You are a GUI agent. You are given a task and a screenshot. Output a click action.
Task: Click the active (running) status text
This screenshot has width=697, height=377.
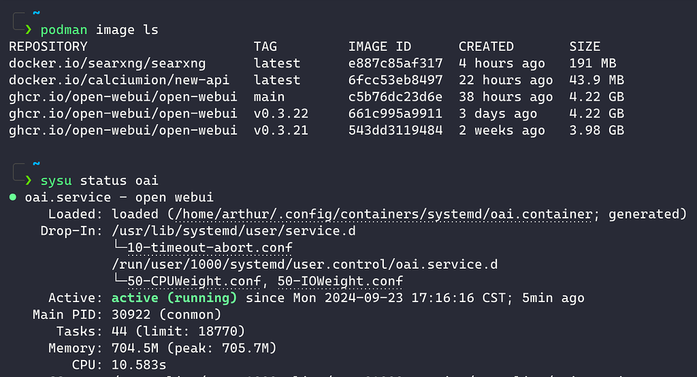tap(174, 298)
